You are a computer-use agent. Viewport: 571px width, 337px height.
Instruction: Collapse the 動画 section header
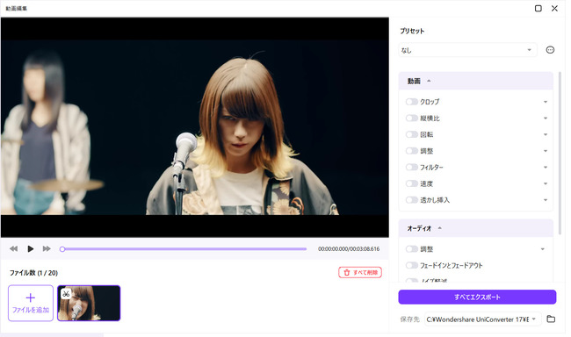[x=475, y=81]
